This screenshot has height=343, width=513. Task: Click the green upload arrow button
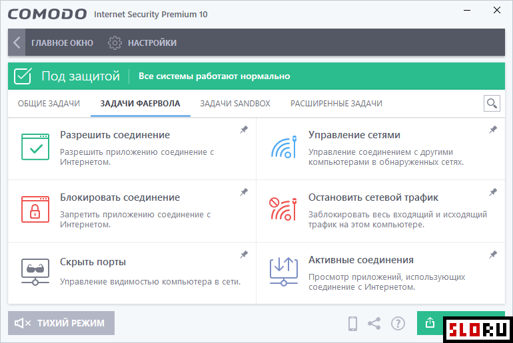pos(430,323)
